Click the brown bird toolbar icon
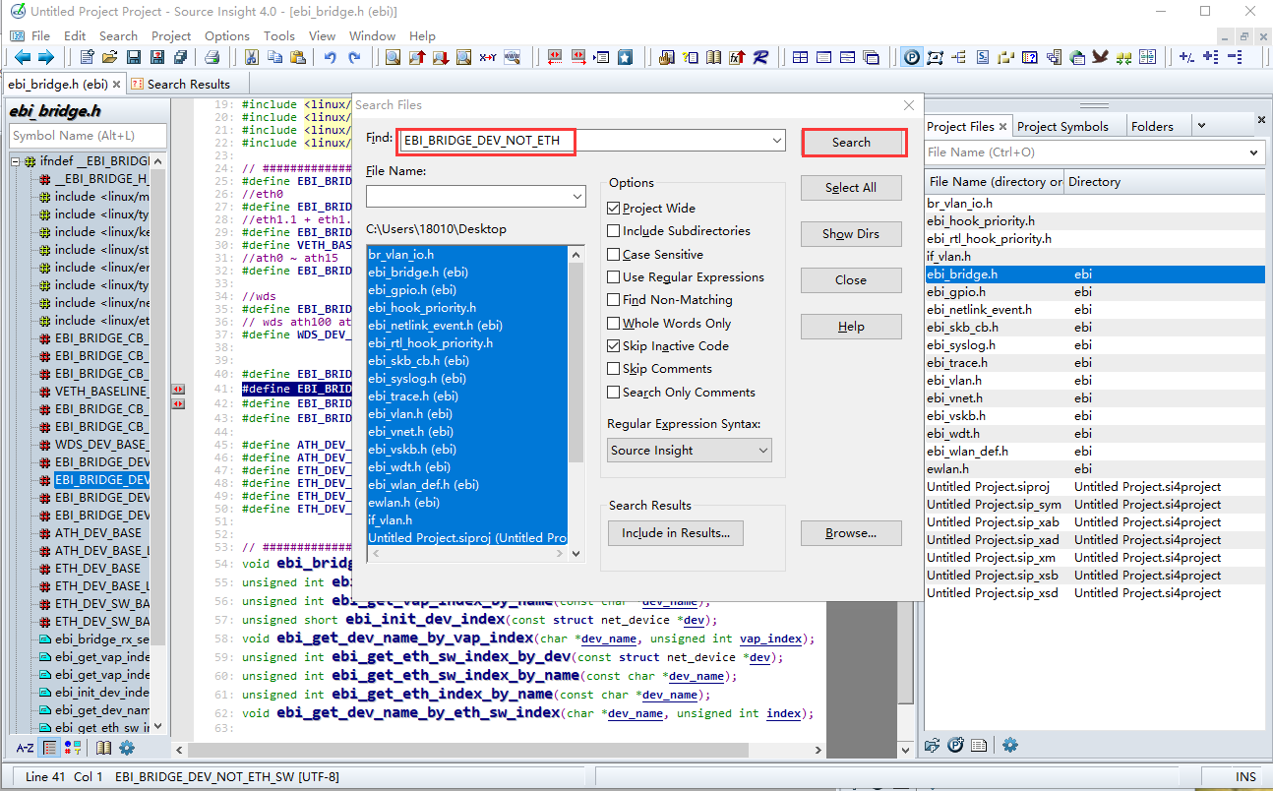Image resolution: width=1273 pixels, height=791 pixels. tap(1101, 57)
